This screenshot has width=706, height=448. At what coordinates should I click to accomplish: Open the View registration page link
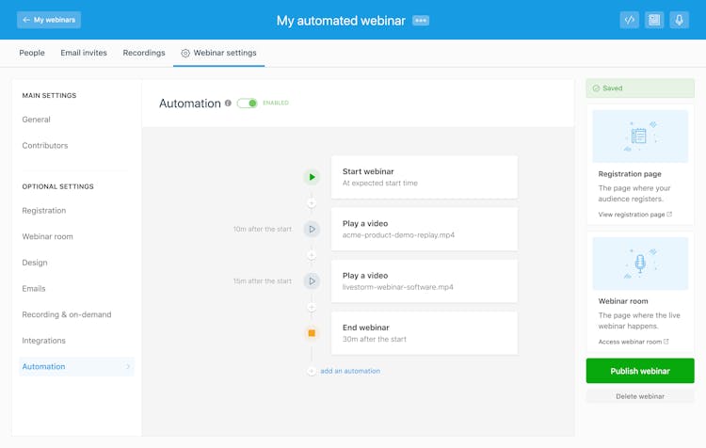tap(634, 215)
